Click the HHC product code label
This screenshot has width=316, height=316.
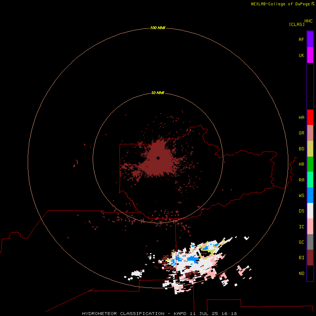(x=308, y=21)
